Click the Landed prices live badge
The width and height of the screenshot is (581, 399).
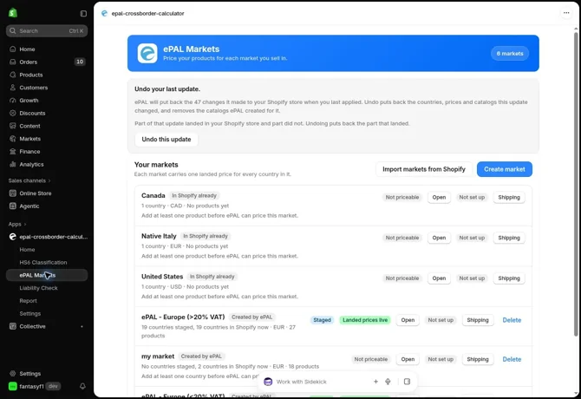pyautogui.click(x=365, y=320)
